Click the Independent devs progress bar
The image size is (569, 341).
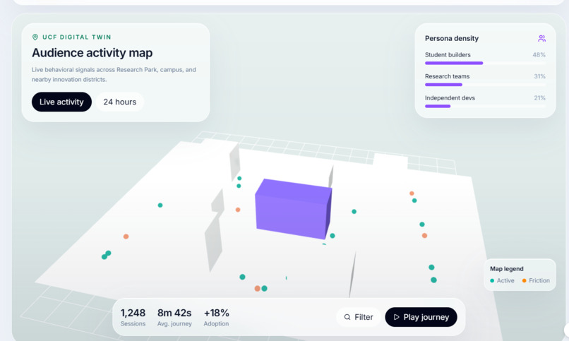pyautogui.click(x=485, y=107)
